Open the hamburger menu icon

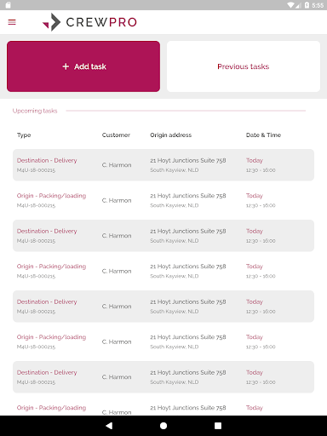tap(12, 22)
